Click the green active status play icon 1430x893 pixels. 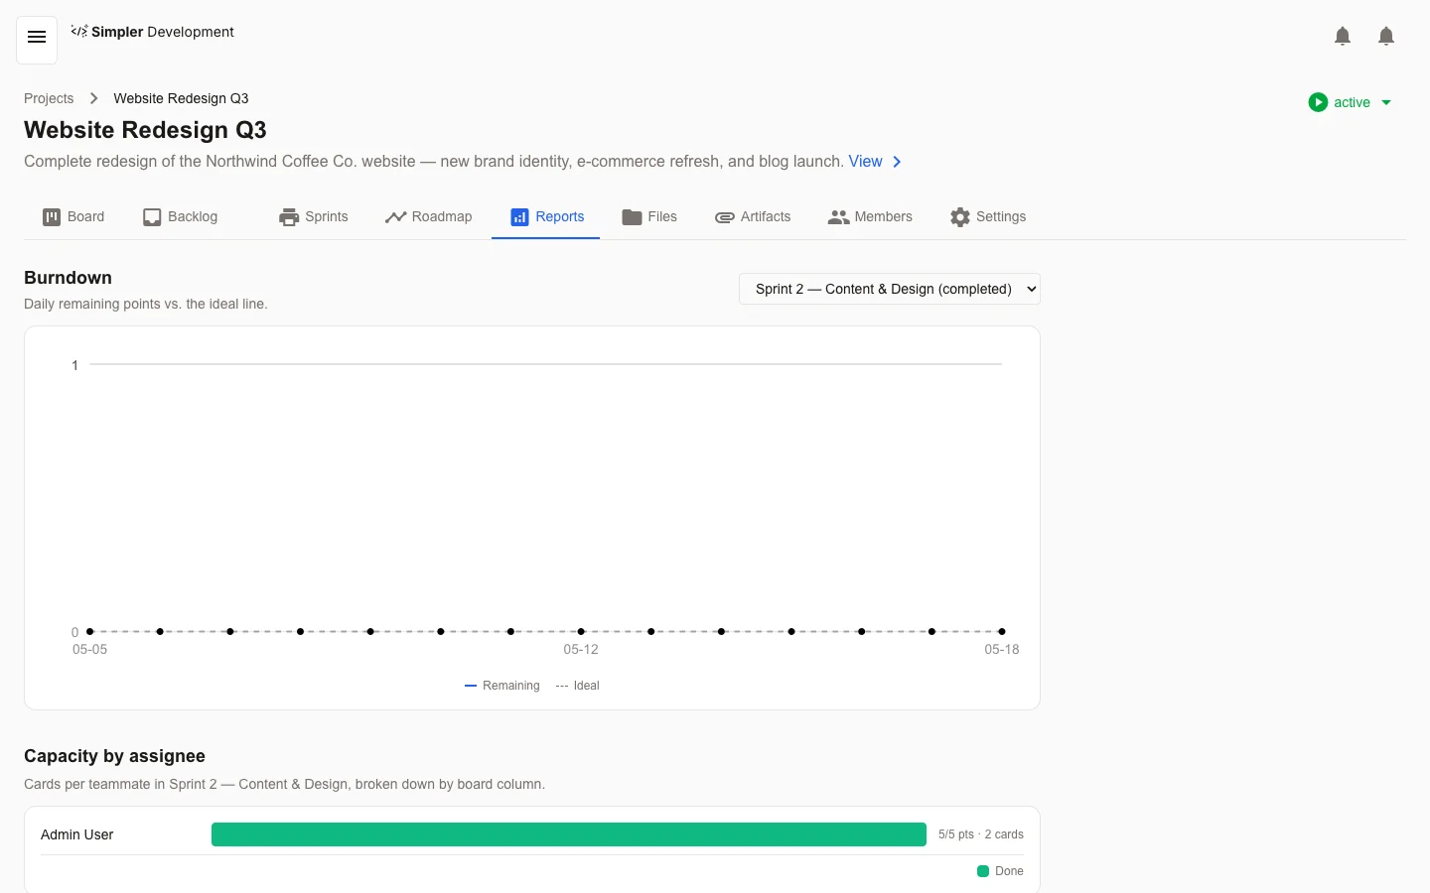[x=1318, y=102]
